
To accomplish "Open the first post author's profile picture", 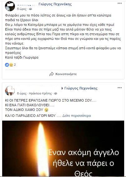I will pos(10,6).
